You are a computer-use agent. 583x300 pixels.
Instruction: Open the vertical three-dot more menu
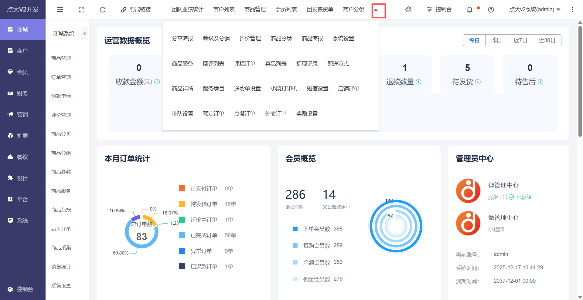572,10
